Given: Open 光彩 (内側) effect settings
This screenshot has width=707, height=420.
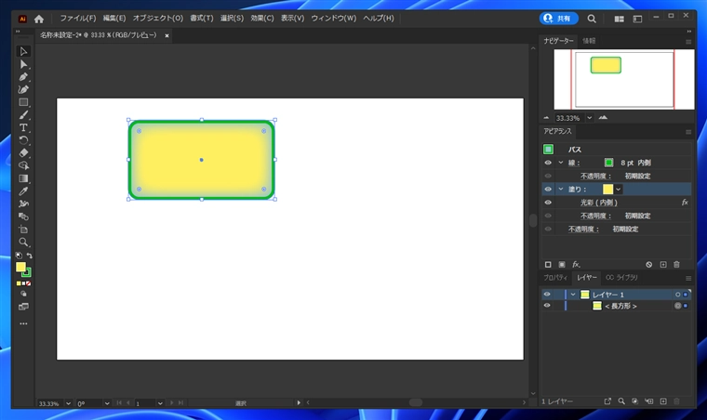Looking at the screenshot, I should click(x=599, y=203).
